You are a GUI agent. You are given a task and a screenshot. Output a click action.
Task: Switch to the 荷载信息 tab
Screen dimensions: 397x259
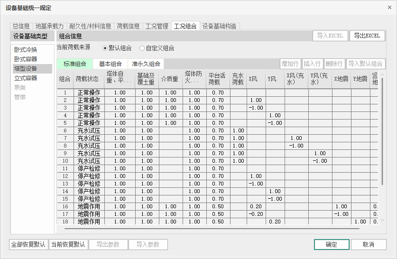(x=129, y=26)
